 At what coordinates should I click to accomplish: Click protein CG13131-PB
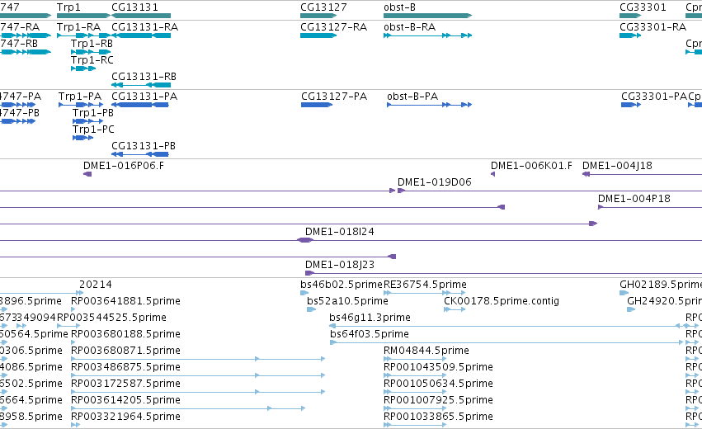click(140, 154)
